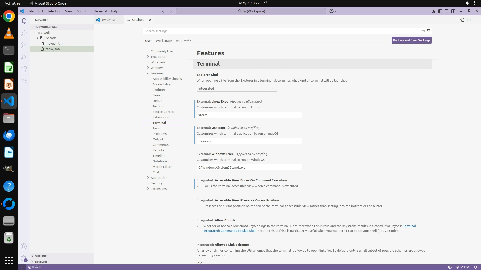Image resolution: width=481 pixels, height=270 pixels.
Task: Open the Terminal menu
Action: point(101,11)
